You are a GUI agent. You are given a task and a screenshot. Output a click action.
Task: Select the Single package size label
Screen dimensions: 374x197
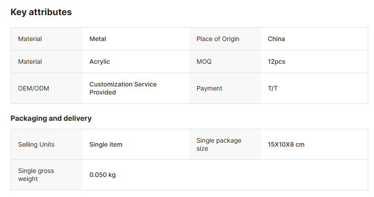(x=218, y=144)
